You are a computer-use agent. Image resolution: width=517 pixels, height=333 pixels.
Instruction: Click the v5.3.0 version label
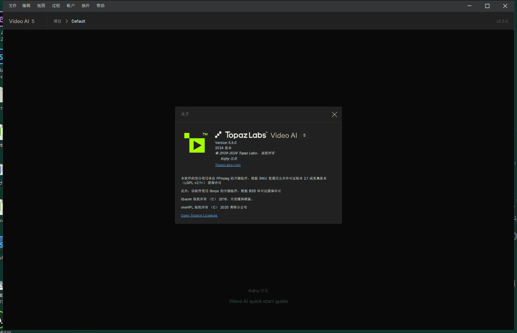click(502, 21)
